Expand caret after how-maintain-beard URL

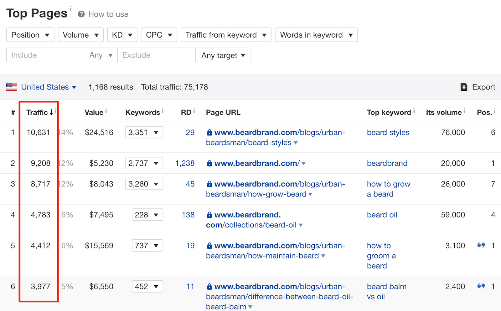click(323, 256)
